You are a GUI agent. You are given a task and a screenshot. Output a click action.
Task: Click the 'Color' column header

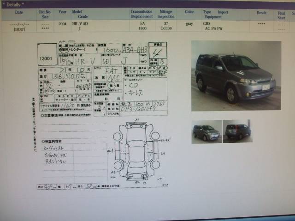coord(189,12)
